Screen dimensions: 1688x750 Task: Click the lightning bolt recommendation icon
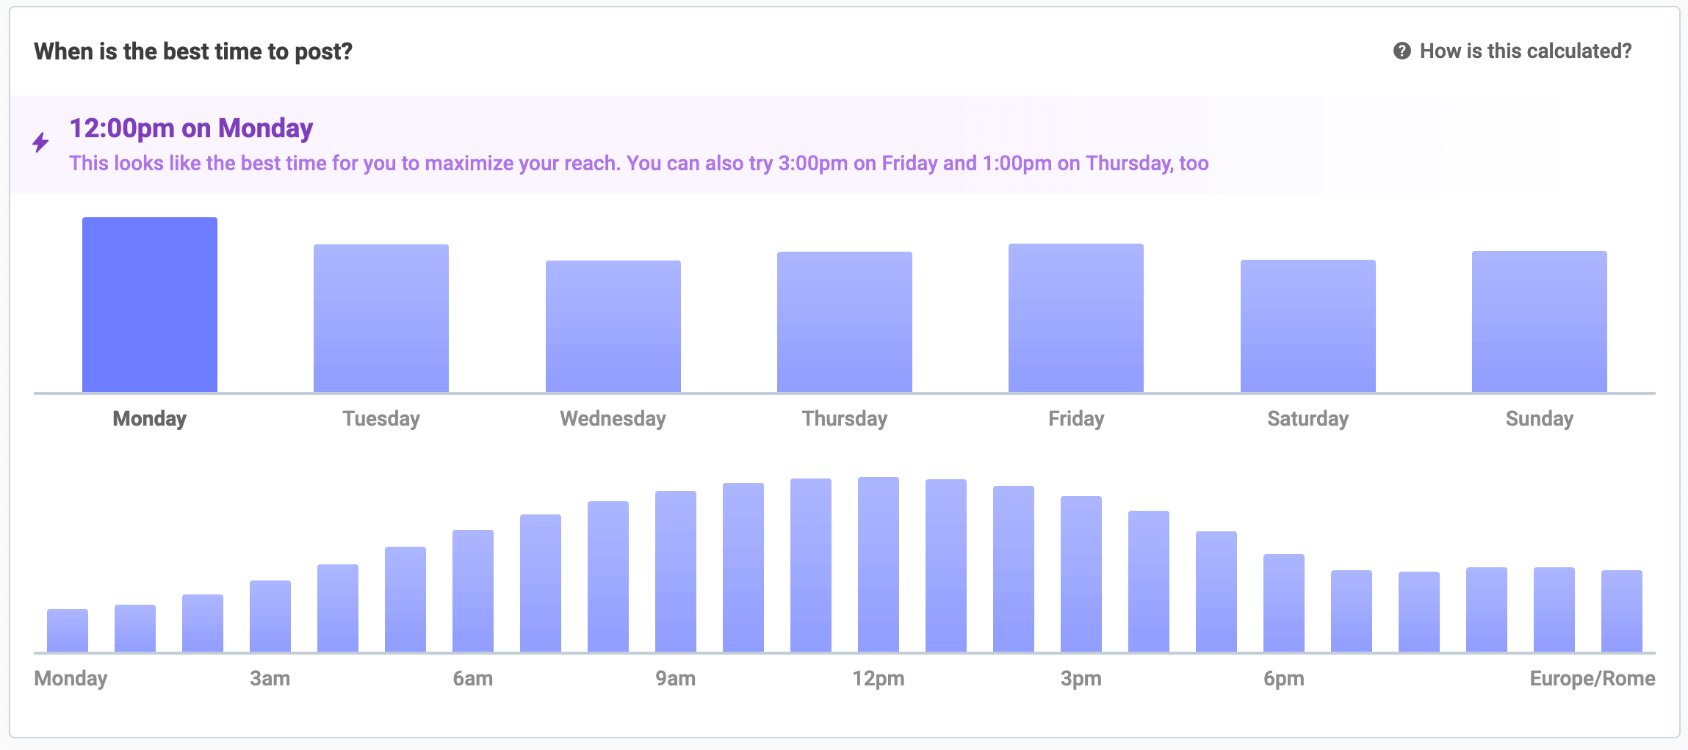[40, 144]
